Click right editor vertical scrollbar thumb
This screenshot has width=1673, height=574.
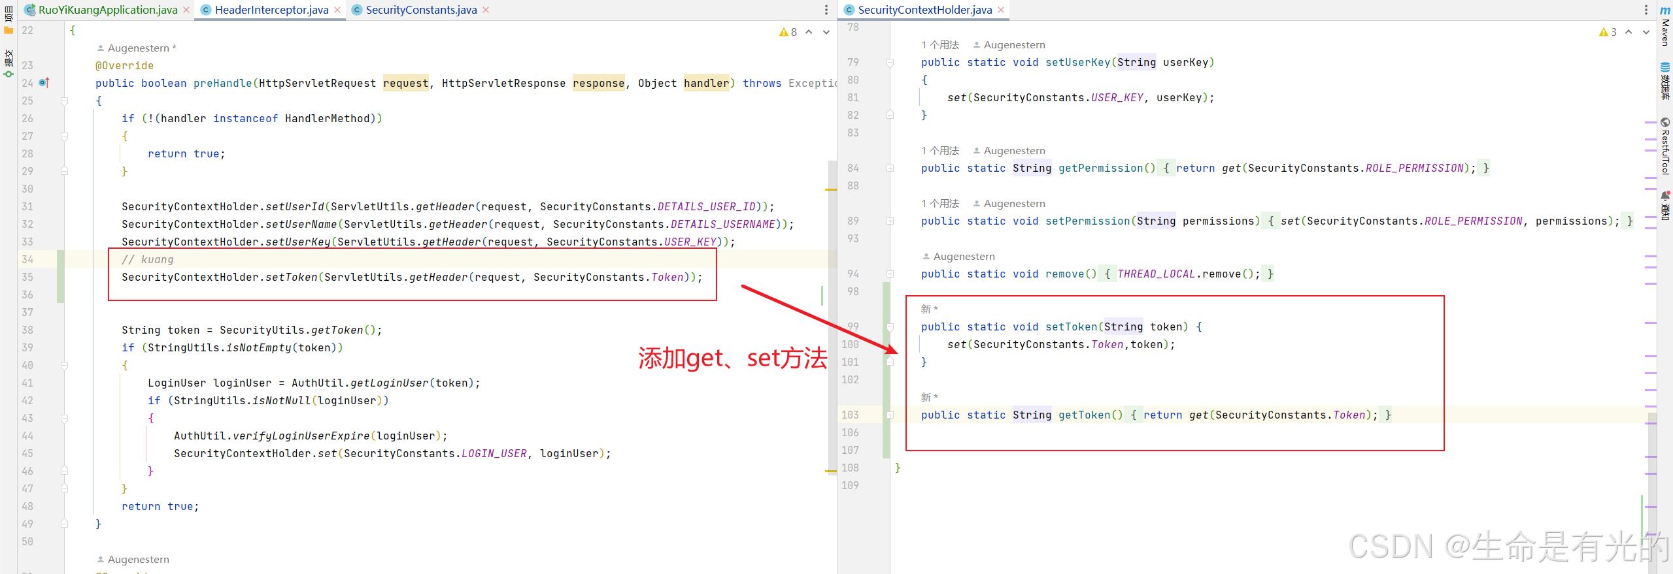pyautogui.click(x=1651, y=493)
